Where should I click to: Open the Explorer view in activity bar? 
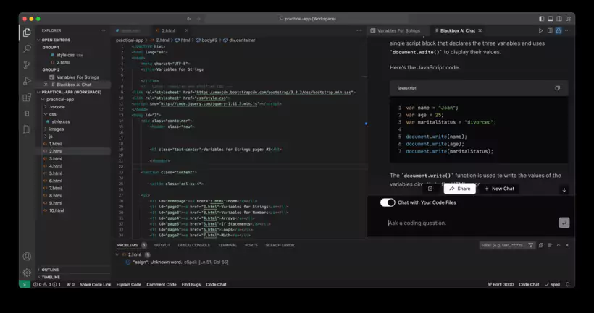click(27, 33)
